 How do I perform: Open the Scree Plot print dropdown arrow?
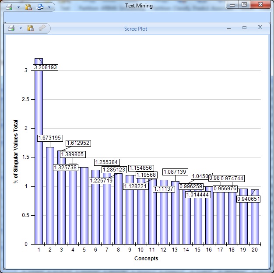(x=21, y=28)
